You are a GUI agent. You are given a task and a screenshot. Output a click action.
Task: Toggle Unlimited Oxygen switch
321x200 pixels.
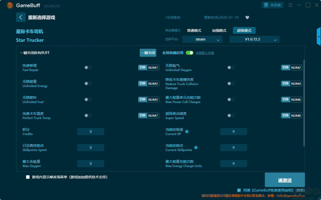[231, 67]
